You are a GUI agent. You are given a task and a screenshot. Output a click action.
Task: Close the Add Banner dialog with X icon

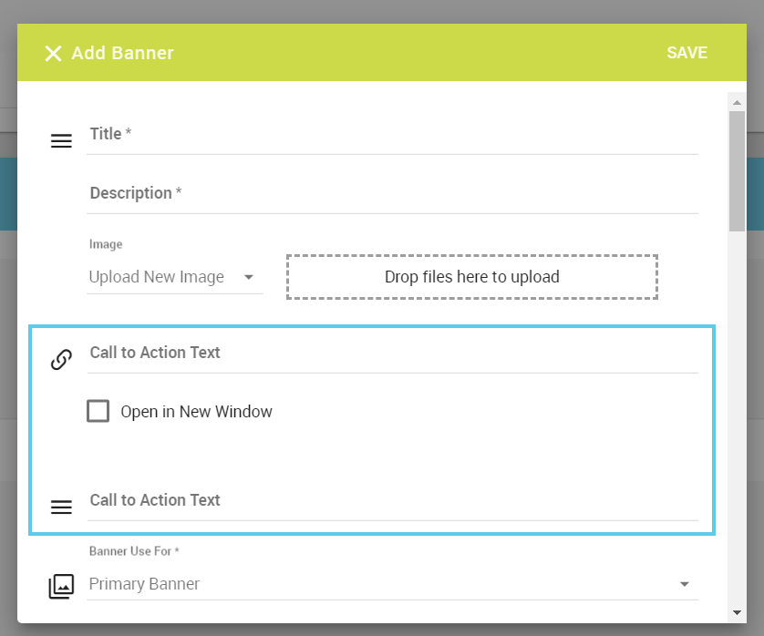coord(53,53)
